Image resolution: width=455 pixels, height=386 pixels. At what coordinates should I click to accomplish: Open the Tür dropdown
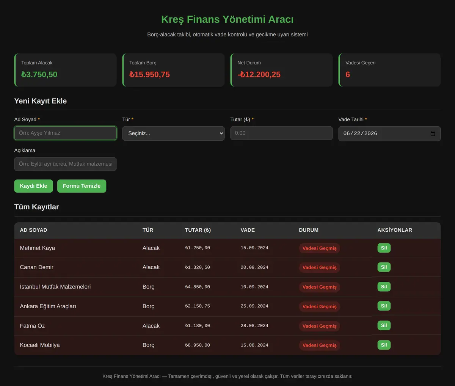point(173,133)
